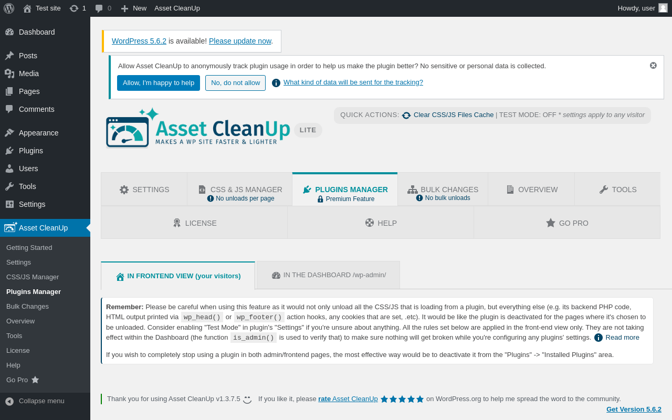Click the No, do not allow button
Viewport: 672px width, 420px height.
pos(235,83)
